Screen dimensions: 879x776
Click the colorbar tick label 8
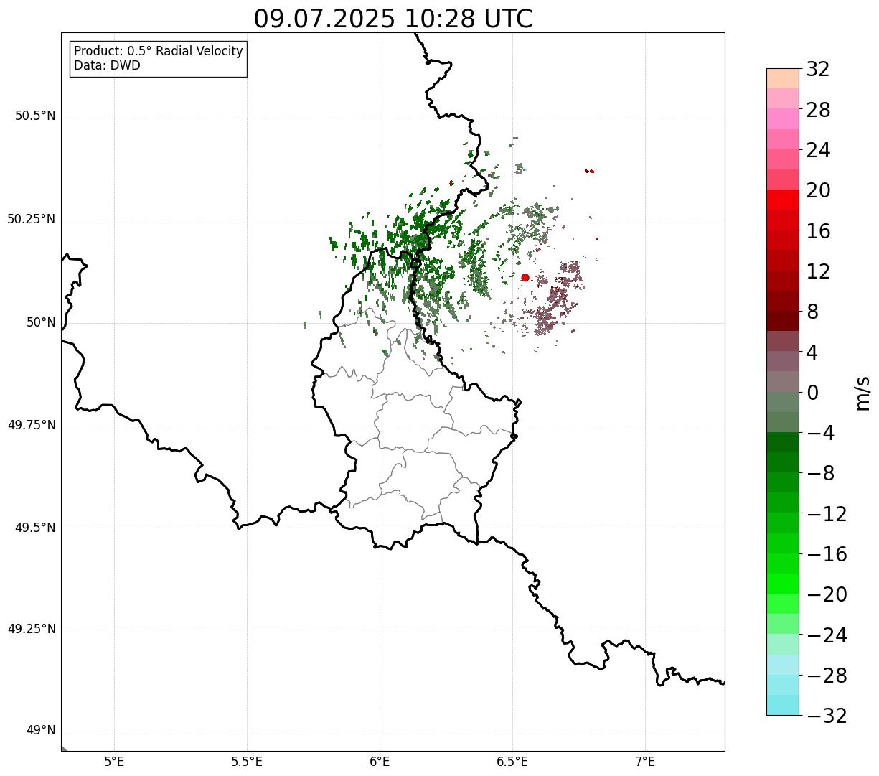pyautogui.click(x=812, y=312)
